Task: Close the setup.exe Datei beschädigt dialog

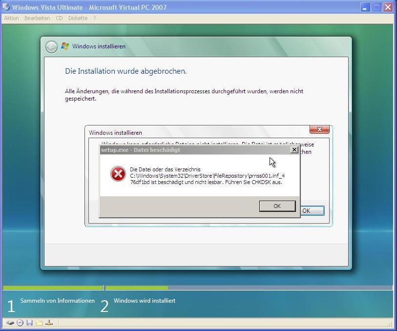Action: tap(294, 150)
